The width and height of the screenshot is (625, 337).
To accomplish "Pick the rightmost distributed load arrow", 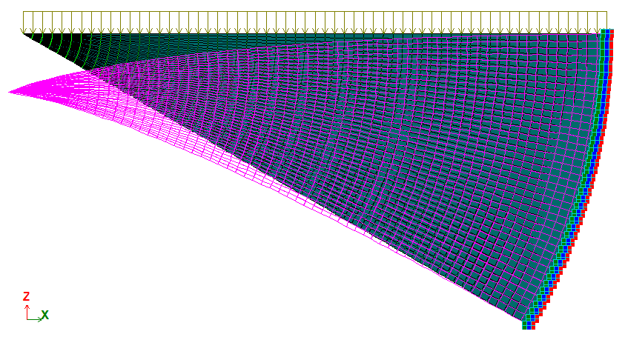I will tap(606, 22).
